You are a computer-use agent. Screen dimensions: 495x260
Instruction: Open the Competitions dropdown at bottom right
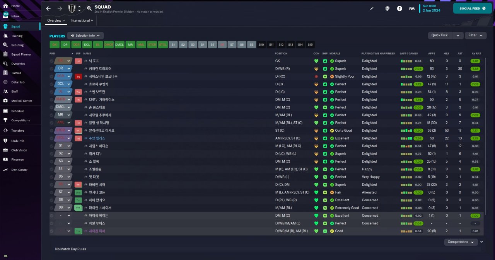461,242
